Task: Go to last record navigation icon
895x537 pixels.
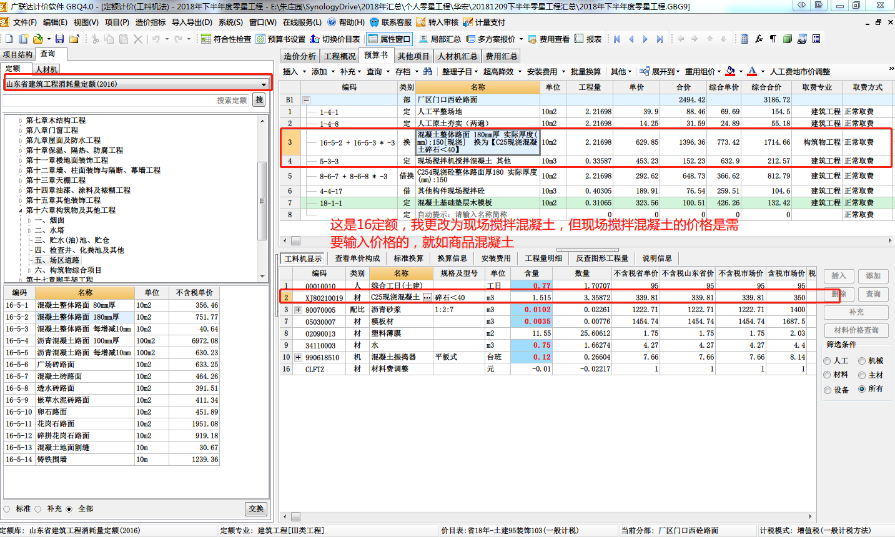Action: coord(660,39)
